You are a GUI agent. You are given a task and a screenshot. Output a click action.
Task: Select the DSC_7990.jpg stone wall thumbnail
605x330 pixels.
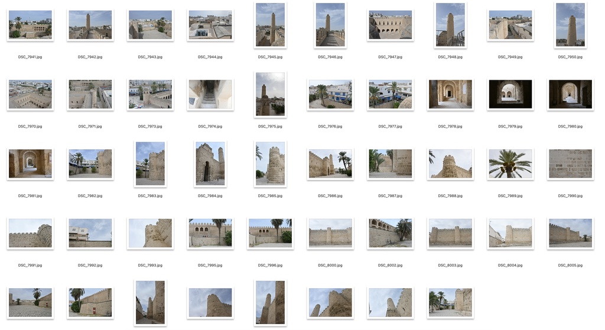coord(570,164)
